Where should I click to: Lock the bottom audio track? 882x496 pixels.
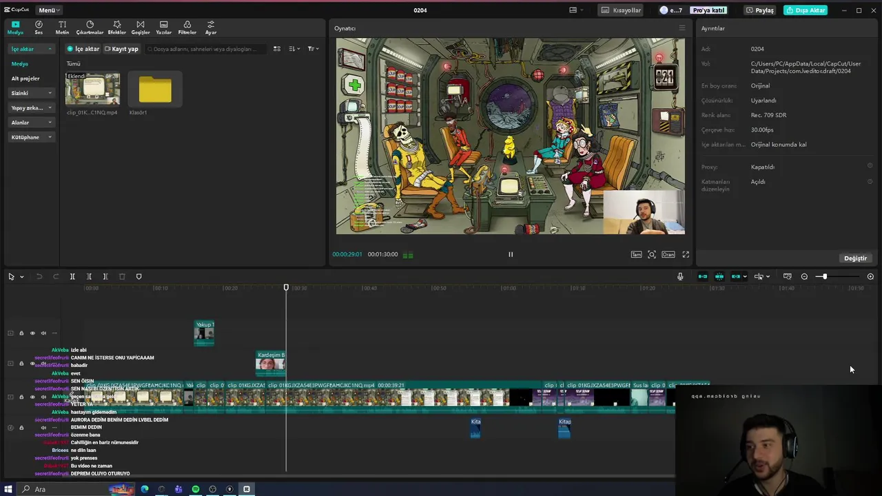click(x=21, y=427)
